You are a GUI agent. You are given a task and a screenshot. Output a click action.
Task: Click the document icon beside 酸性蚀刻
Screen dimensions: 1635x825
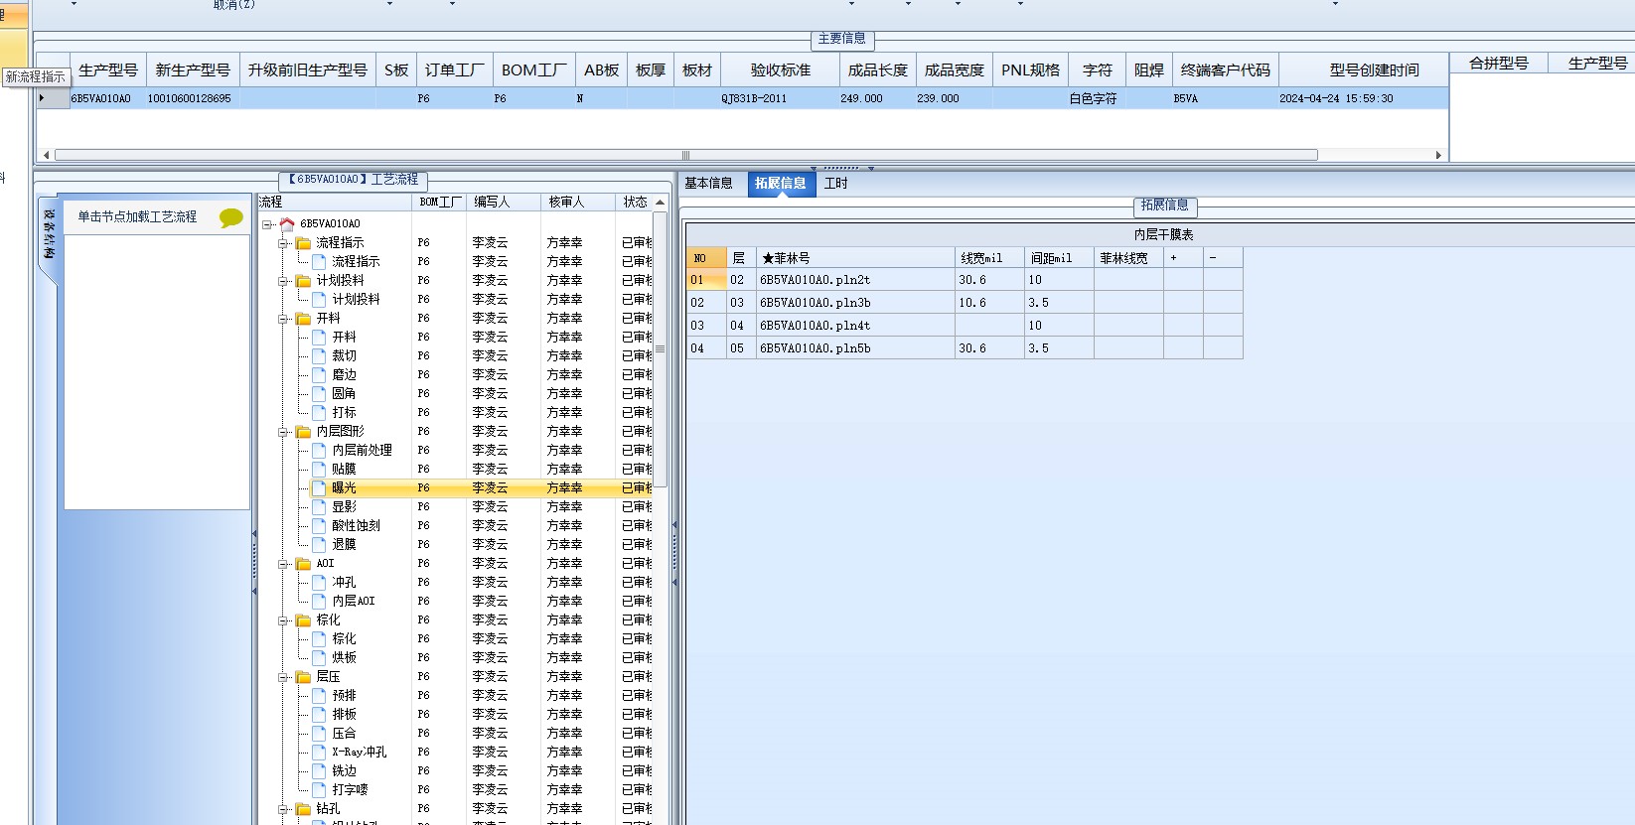coord(319,526)
